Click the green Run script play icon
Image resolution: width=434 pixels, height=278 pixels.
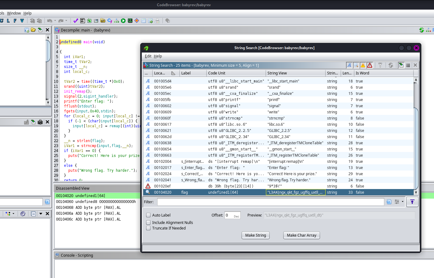123,21
